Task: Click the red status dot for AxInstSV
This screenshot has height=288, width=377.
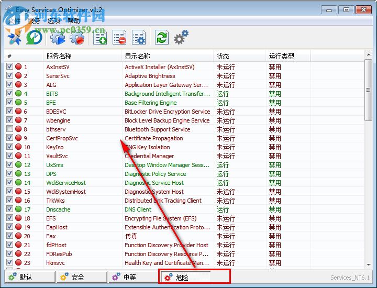Action: [18, 67]
